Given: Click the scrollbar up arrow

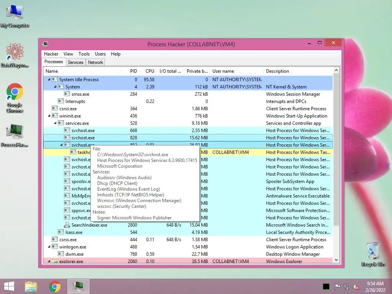Looking at the screenshot, I should pyautogui.click(x=336, y=70).
